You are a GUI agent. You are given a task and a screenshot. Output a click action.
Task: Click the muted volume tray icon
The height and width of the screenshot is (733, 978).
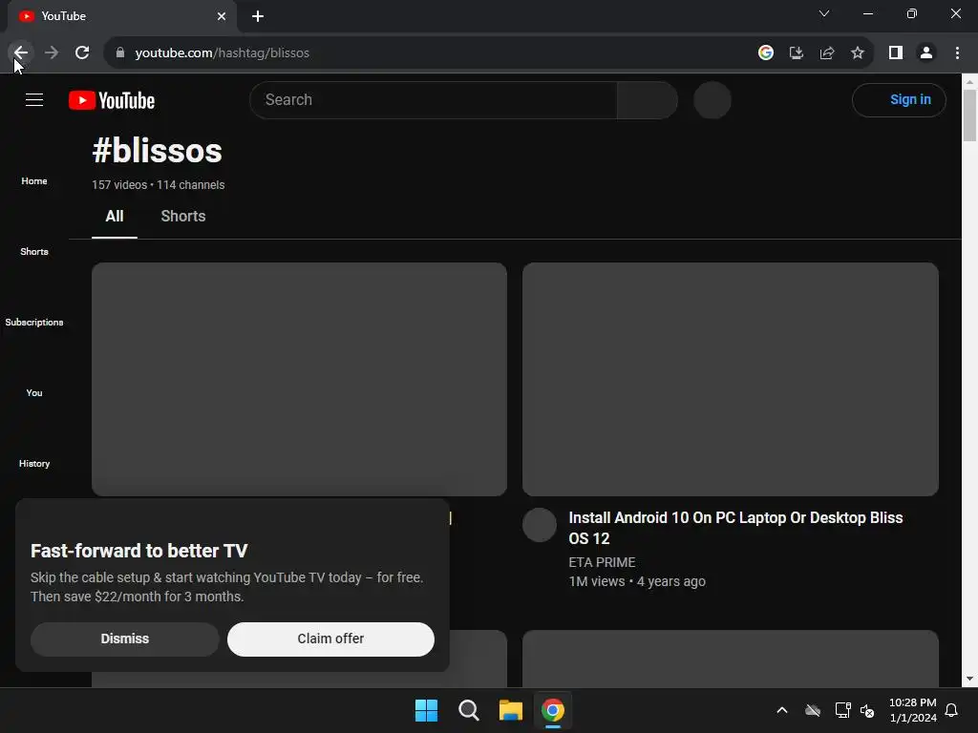coord(867,710)
